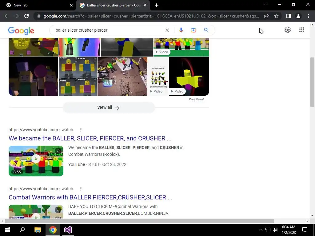
Task: Open the top-down battle scene image
Action: click(122, 77)
